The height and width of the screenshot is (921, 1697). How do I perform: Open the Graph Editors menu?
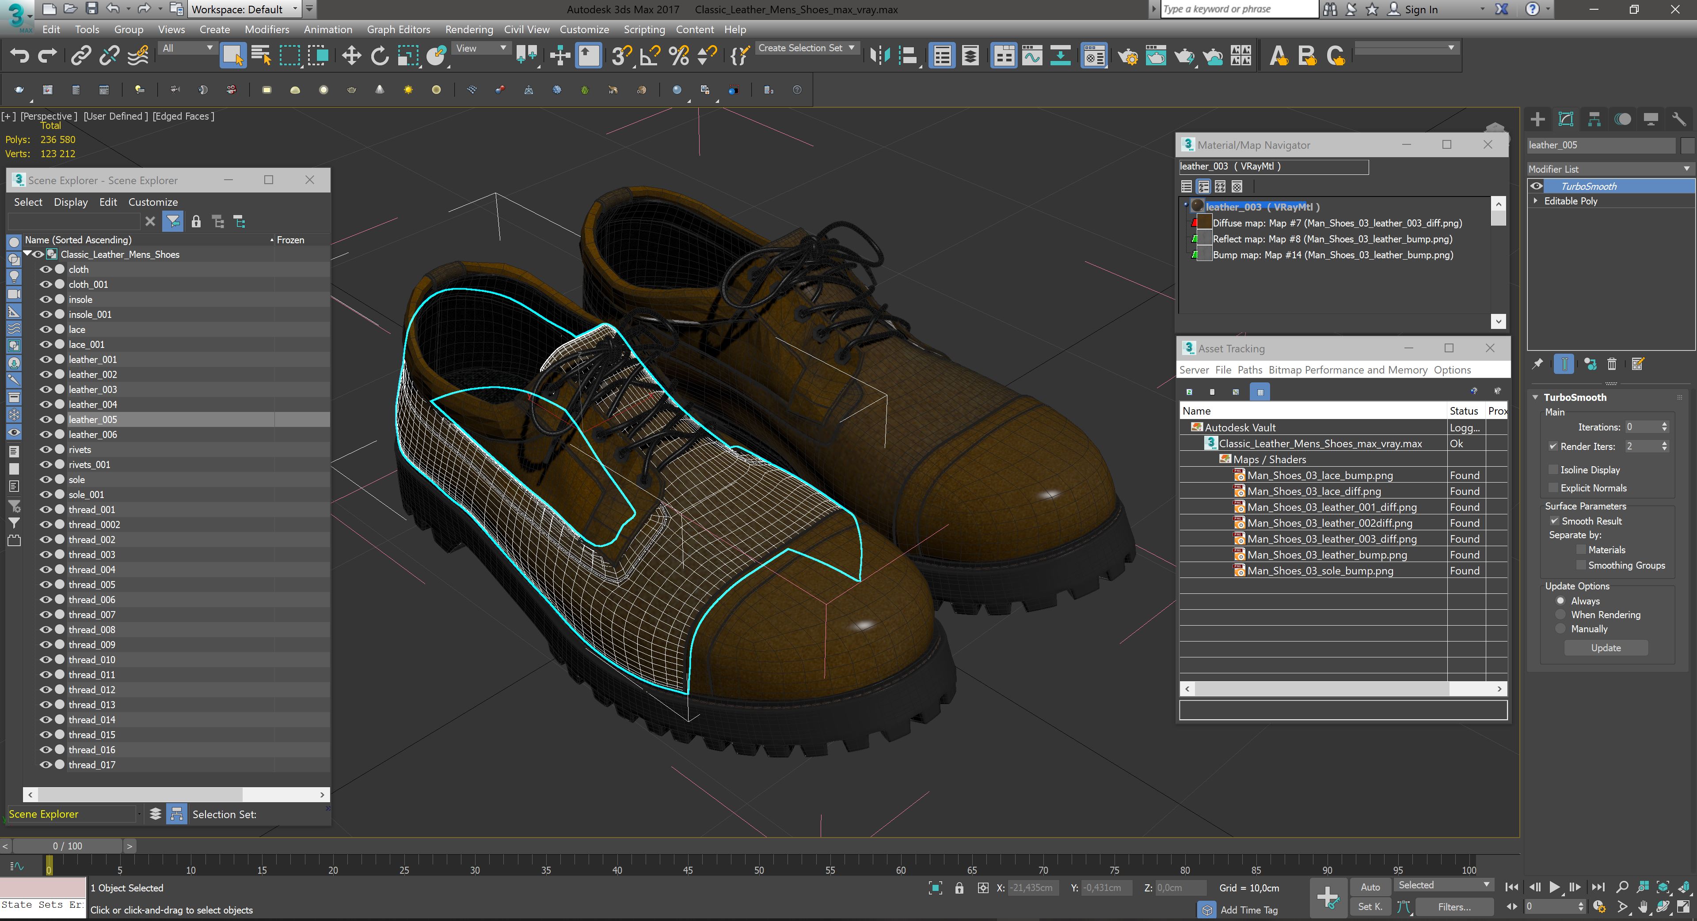tap(399, 29)
